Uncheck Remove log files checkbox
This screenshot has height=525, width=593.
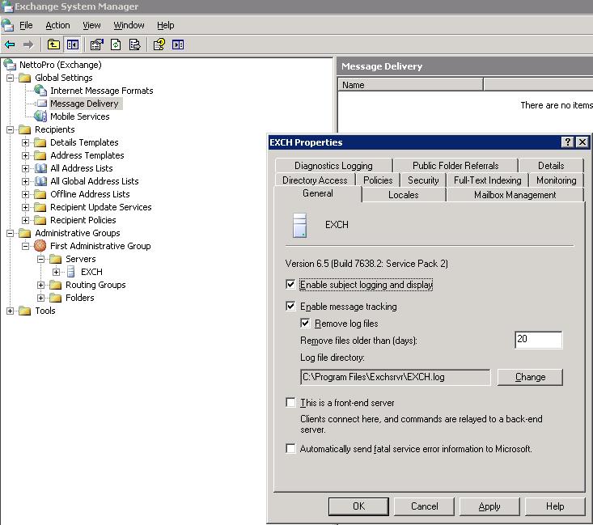point(305,323)
